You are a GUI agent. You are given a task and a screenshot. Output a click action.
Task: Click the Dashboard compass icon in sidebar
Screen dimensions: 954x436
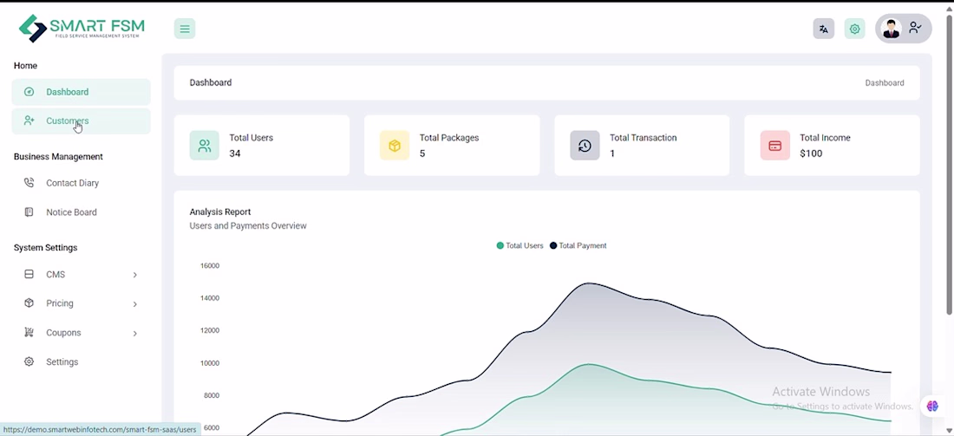point(29,92)
